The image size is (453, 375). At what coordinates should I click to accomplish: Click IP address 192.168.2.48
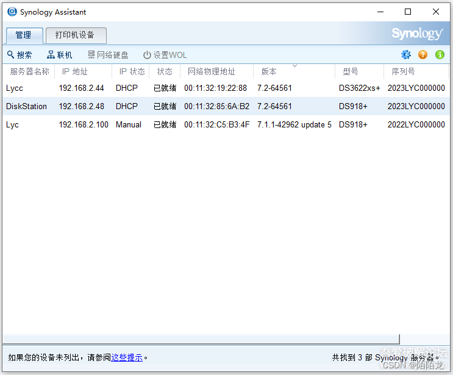(82, 106)
